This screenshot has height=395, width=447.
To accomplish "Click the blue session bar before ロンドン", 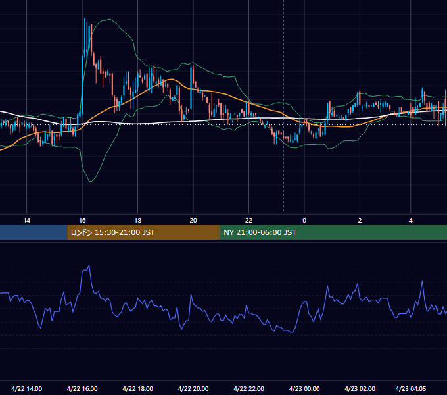I will point(34,232).
